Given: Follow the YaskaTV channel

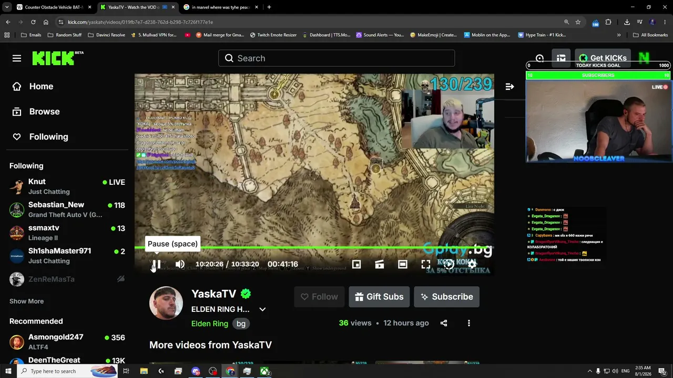Looking at the screenshot, I should [319, 297].
